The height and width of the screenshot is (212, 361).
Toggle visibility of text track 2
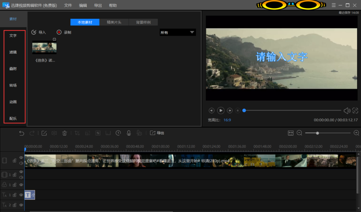point(21,205)
